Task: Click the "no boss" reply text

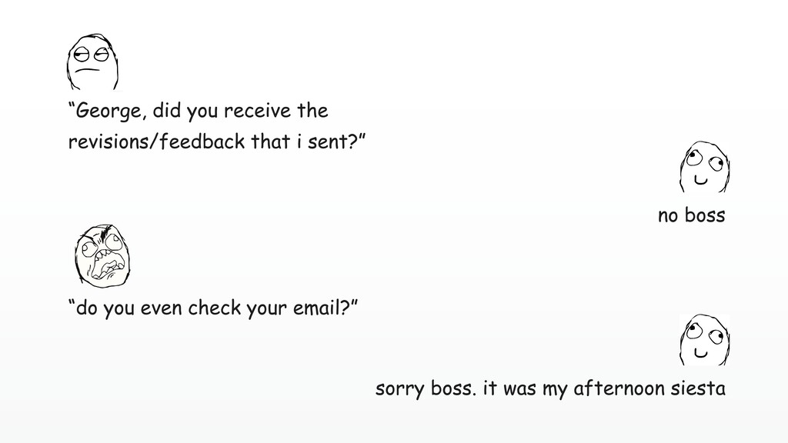Action: 692,215
